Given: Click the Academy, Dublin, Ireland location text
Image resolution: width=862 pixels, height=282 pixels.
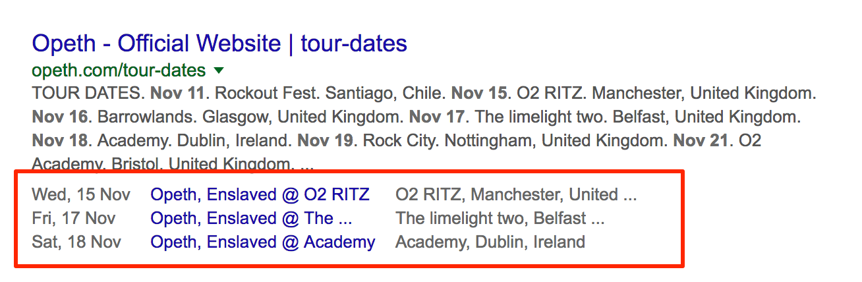Looking at the screenshot, I should (490, 242).
